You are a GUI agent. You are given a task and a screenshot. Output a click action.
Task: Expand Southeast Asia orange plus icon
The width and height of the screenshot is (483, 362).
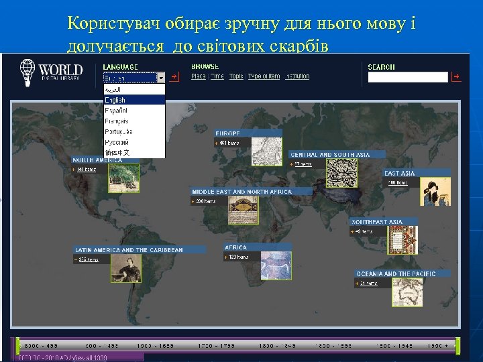pyautogui.click(x=352, y=231)
